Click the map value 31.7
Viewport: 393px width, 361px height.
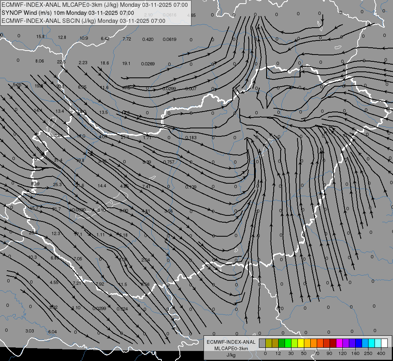57,209
